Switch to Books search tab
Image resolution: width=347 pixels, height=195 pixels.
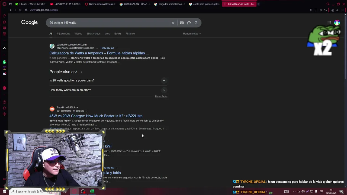click(118, 34)
